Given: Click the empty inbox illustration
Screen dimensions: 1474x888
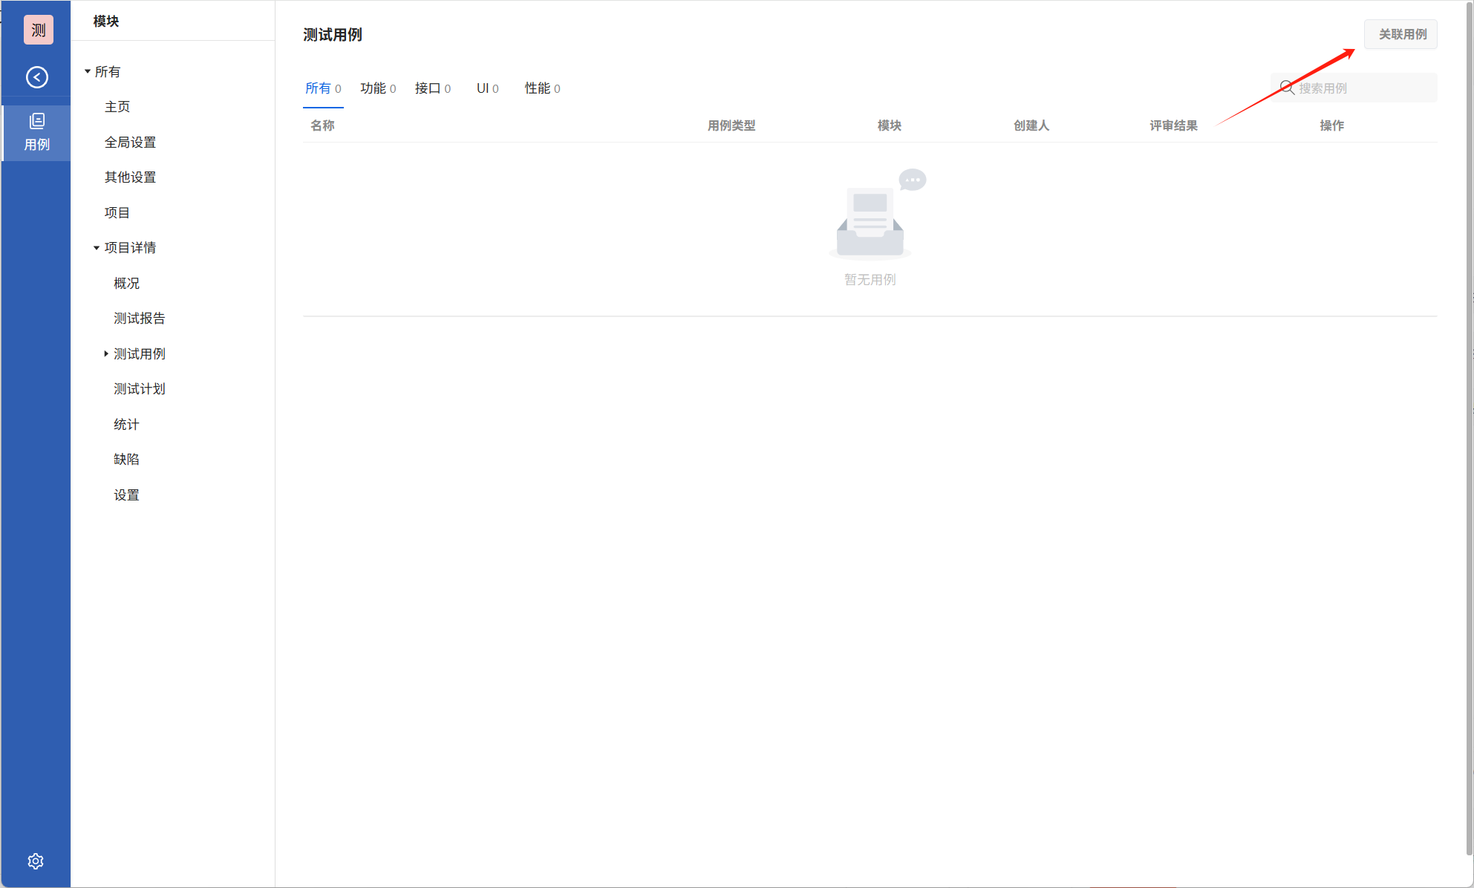Looking at the screenshot, I should (x=870, y=221).
